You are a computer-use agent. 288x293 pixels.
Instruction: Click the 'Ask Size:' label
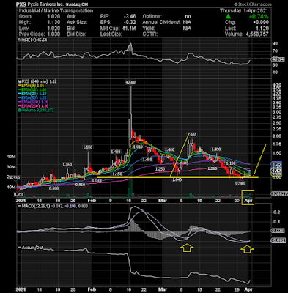tap(76, 23)
